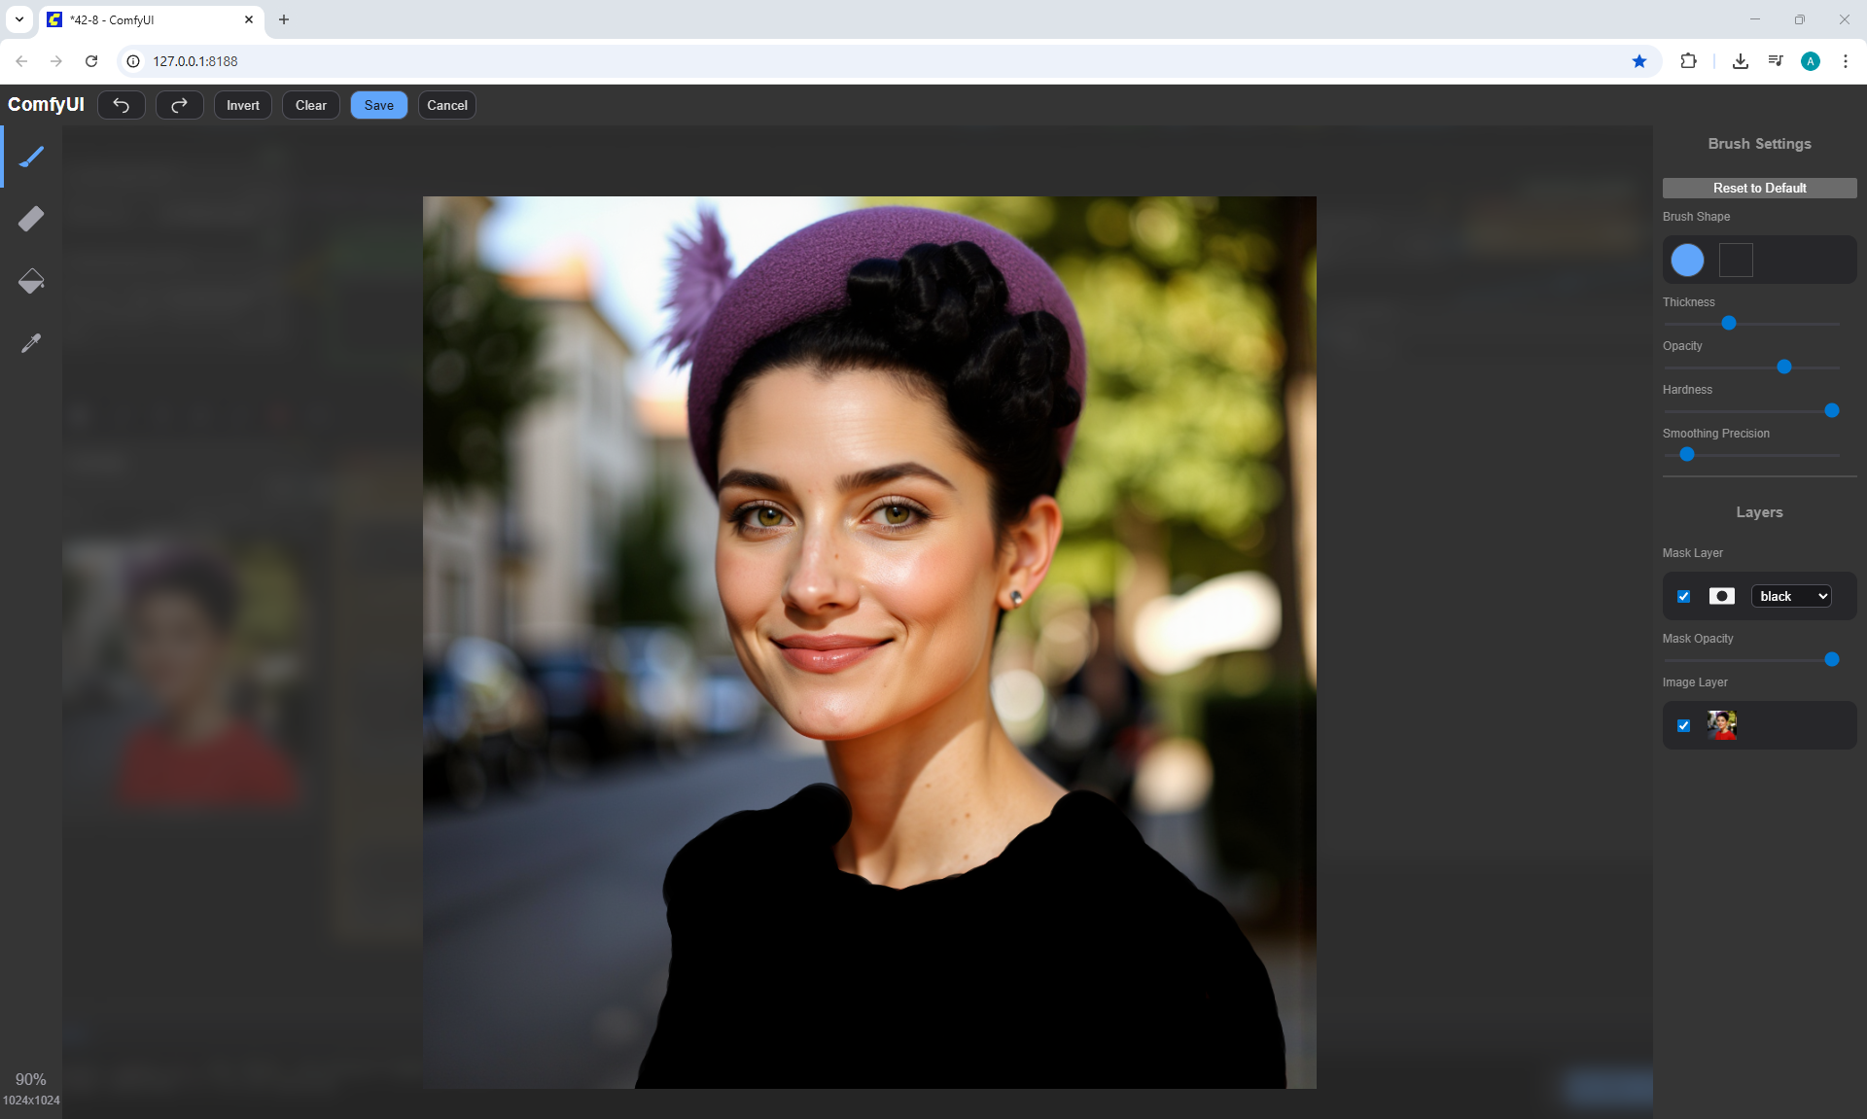Open the black mask color dropdown
The width and height of the screenshot is (1867, 1119).
point(1791,596)
